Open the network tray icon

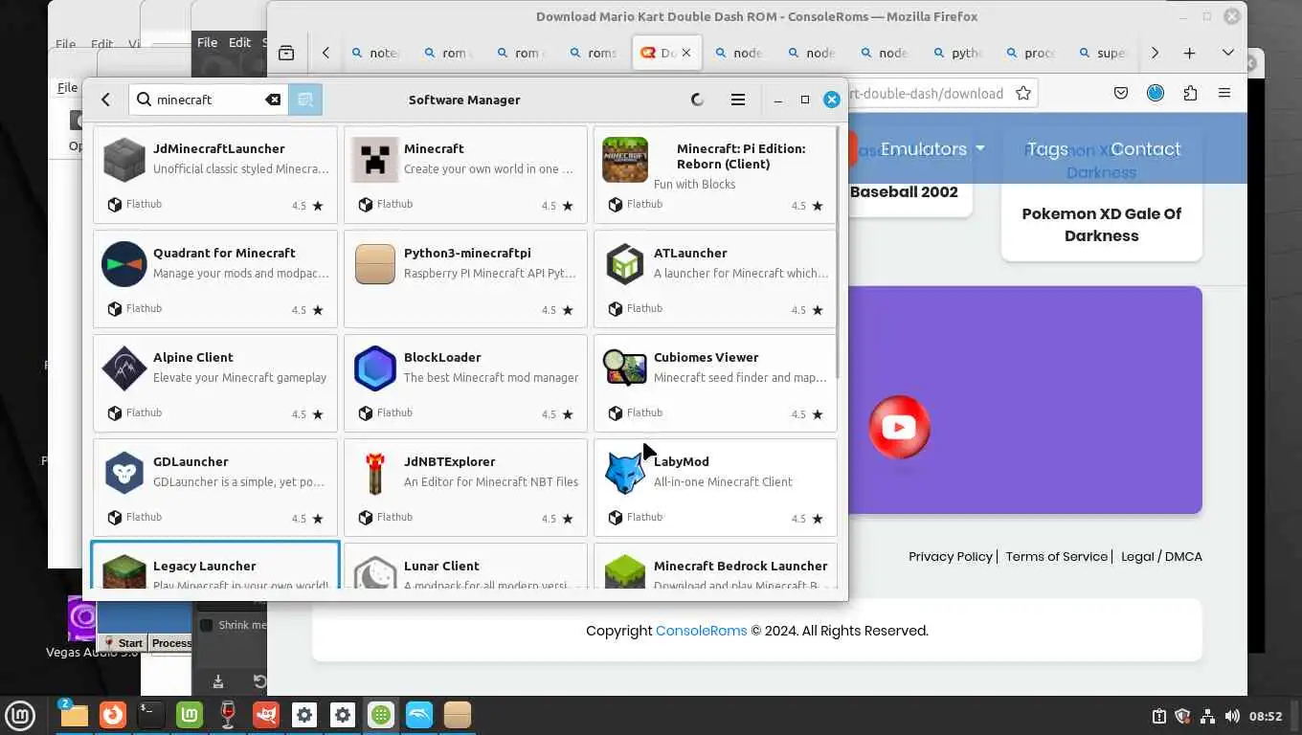click(x=1207, y=716)
